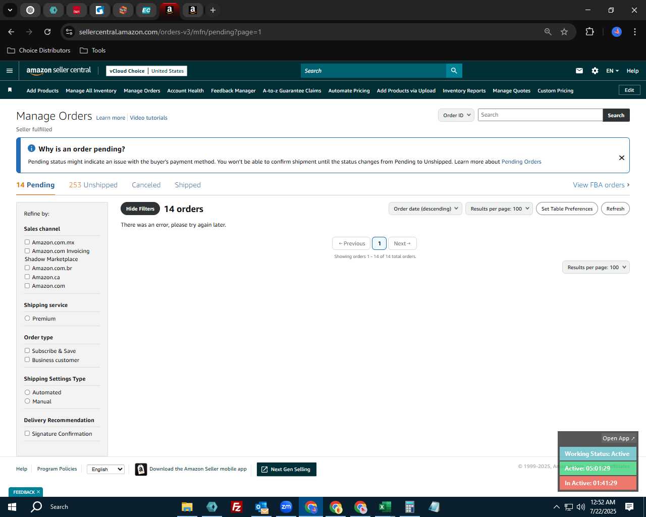This screenshot has width=646, height=517.
Task: Open FileZilla from the taskbar
Action: 236,507
